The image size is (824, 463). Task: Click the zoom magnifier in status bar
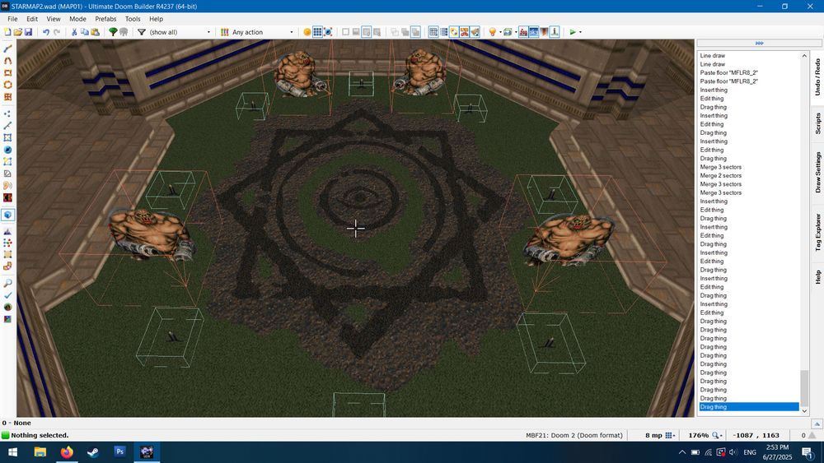tap(716, 435)
